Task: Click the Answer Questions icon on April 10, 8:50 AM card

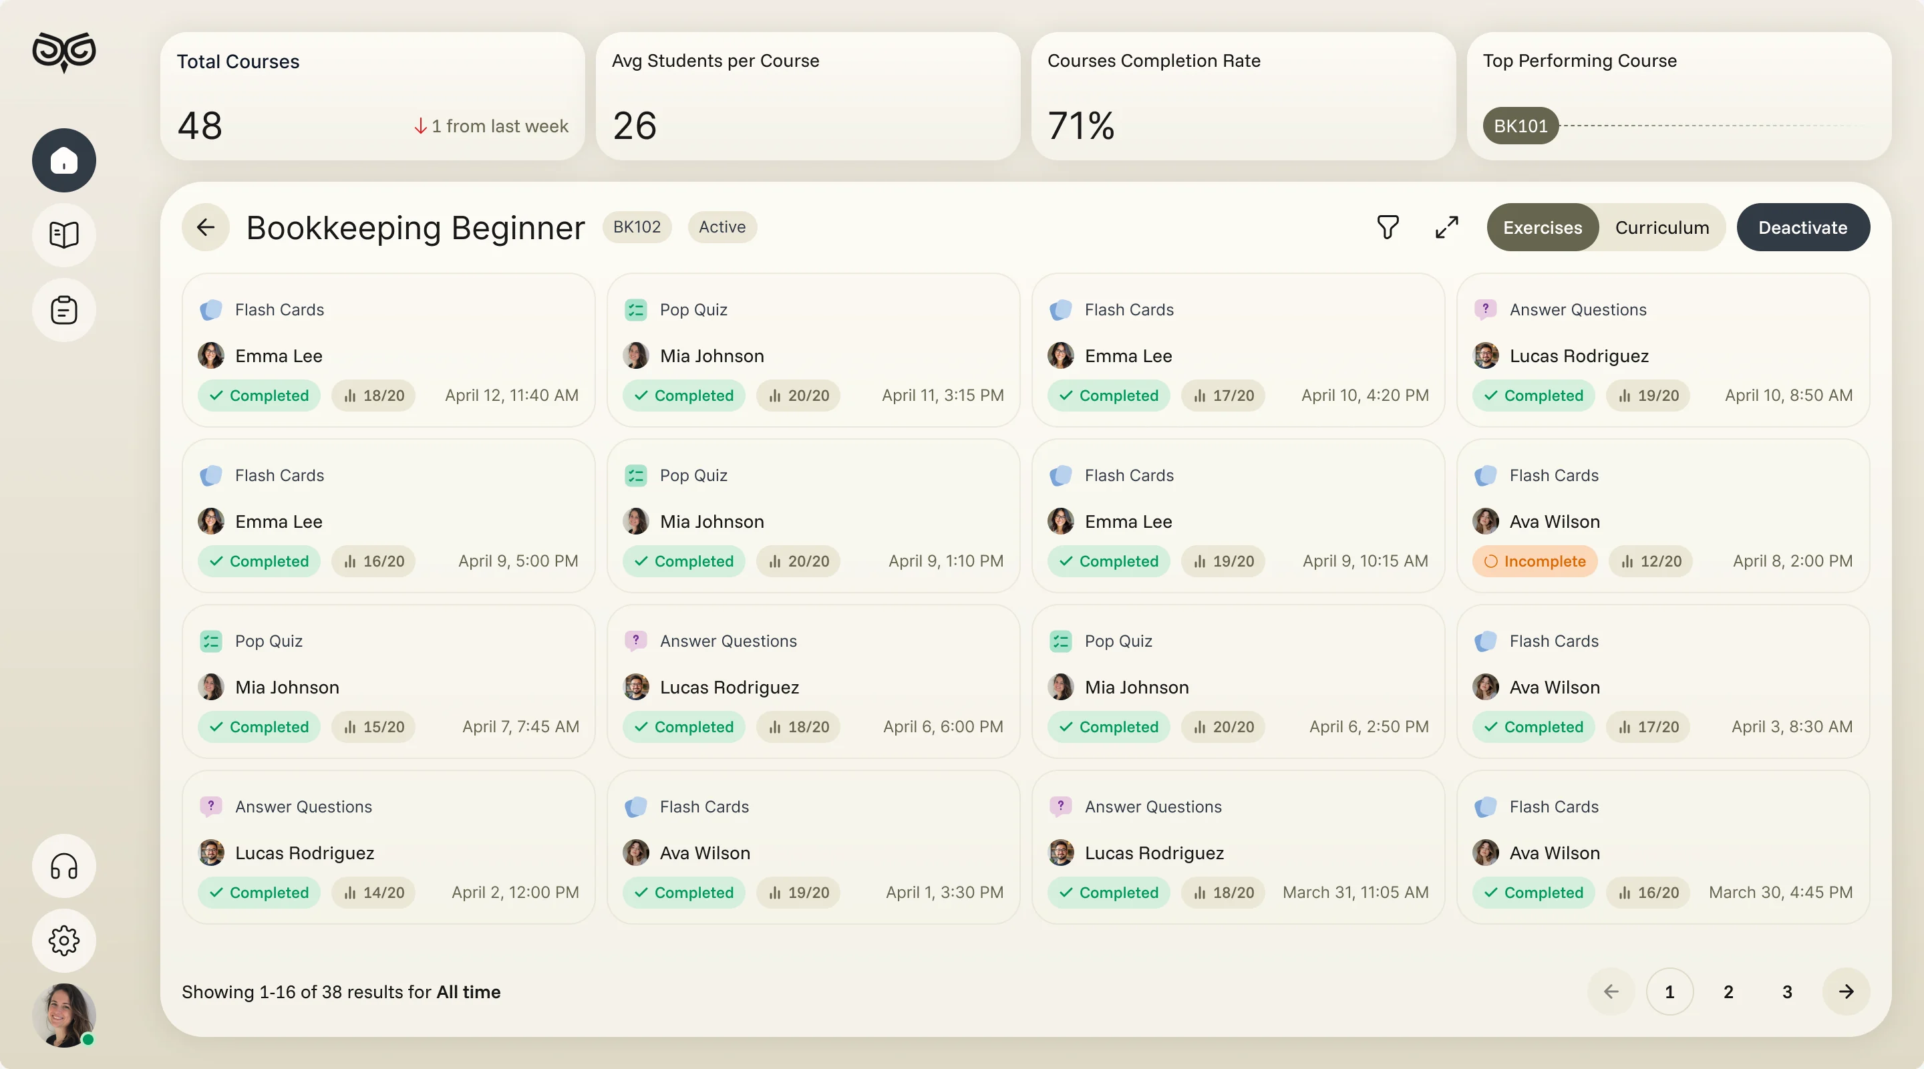Action: click(1486, 309)
